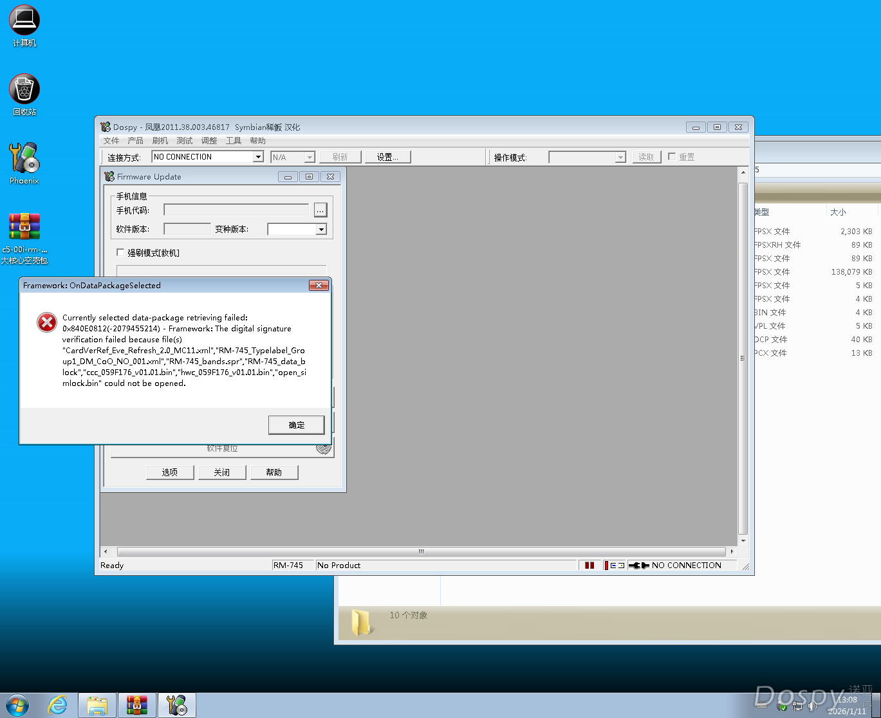Click the 设置... settings button

387,156
